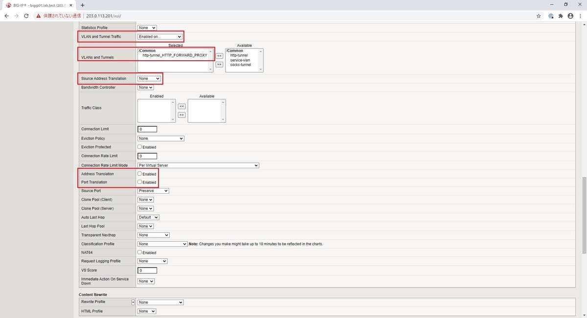Enable the NAT64 checkbox

(139, 252)
